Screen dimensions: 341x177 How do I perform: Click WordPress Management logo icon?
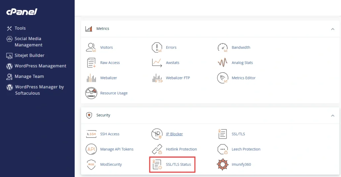point(9,66)
